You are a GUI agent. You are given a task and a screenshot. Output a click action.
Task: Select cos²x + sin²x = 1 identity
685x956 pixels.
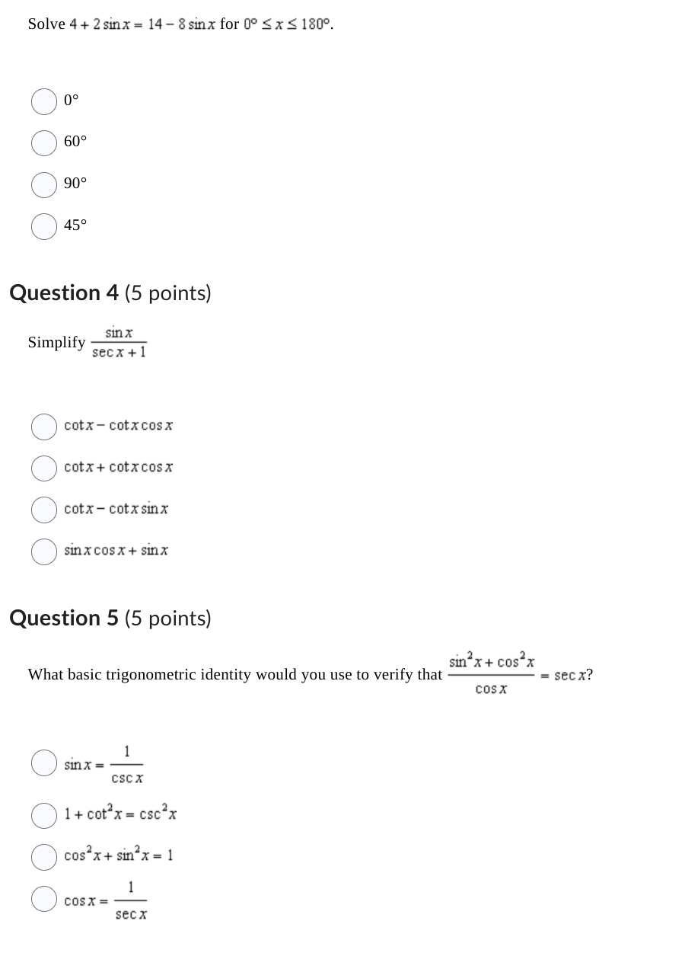coord(43,857)
